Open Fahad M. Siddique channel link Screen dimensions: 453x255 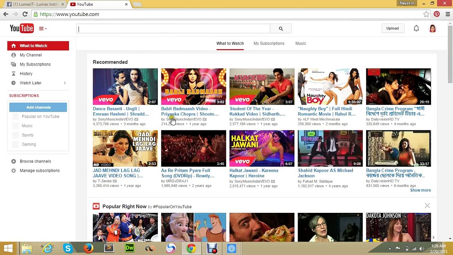click(x=317, y=181)
